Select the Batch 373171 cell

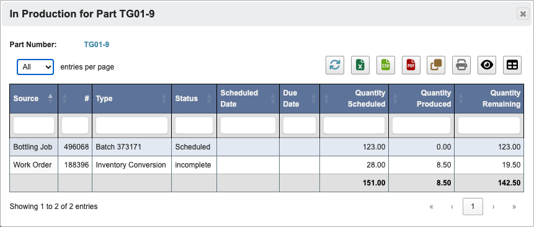point(132,147)
